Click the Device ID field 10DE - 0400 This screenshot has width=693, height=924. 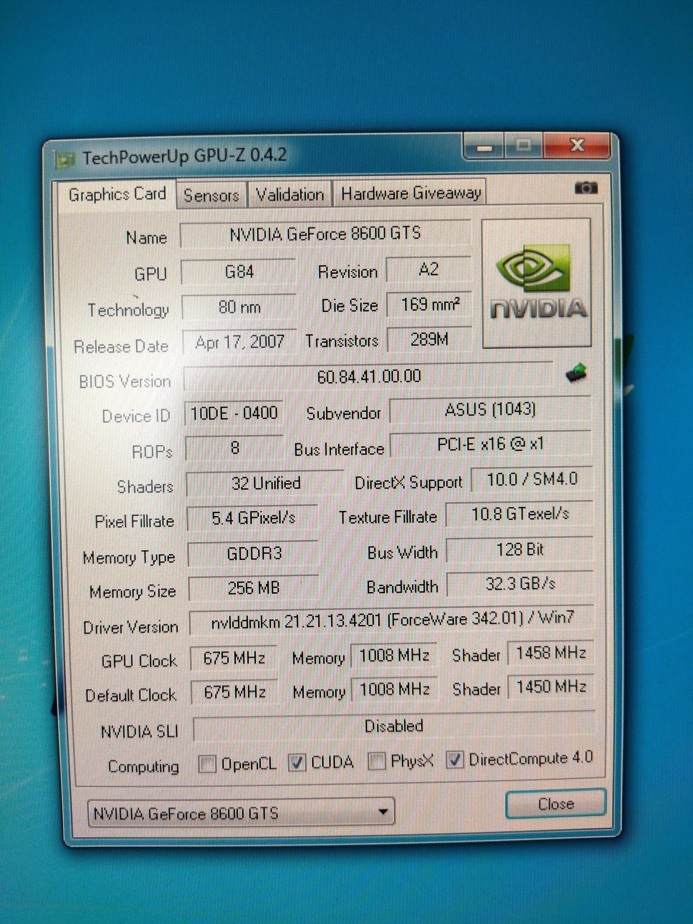click(233, 413)
